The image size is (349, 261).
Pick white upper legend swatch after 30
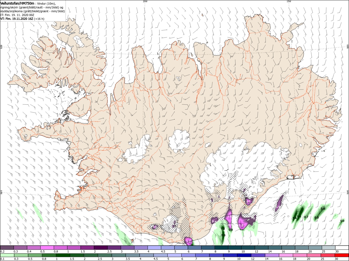342,248
